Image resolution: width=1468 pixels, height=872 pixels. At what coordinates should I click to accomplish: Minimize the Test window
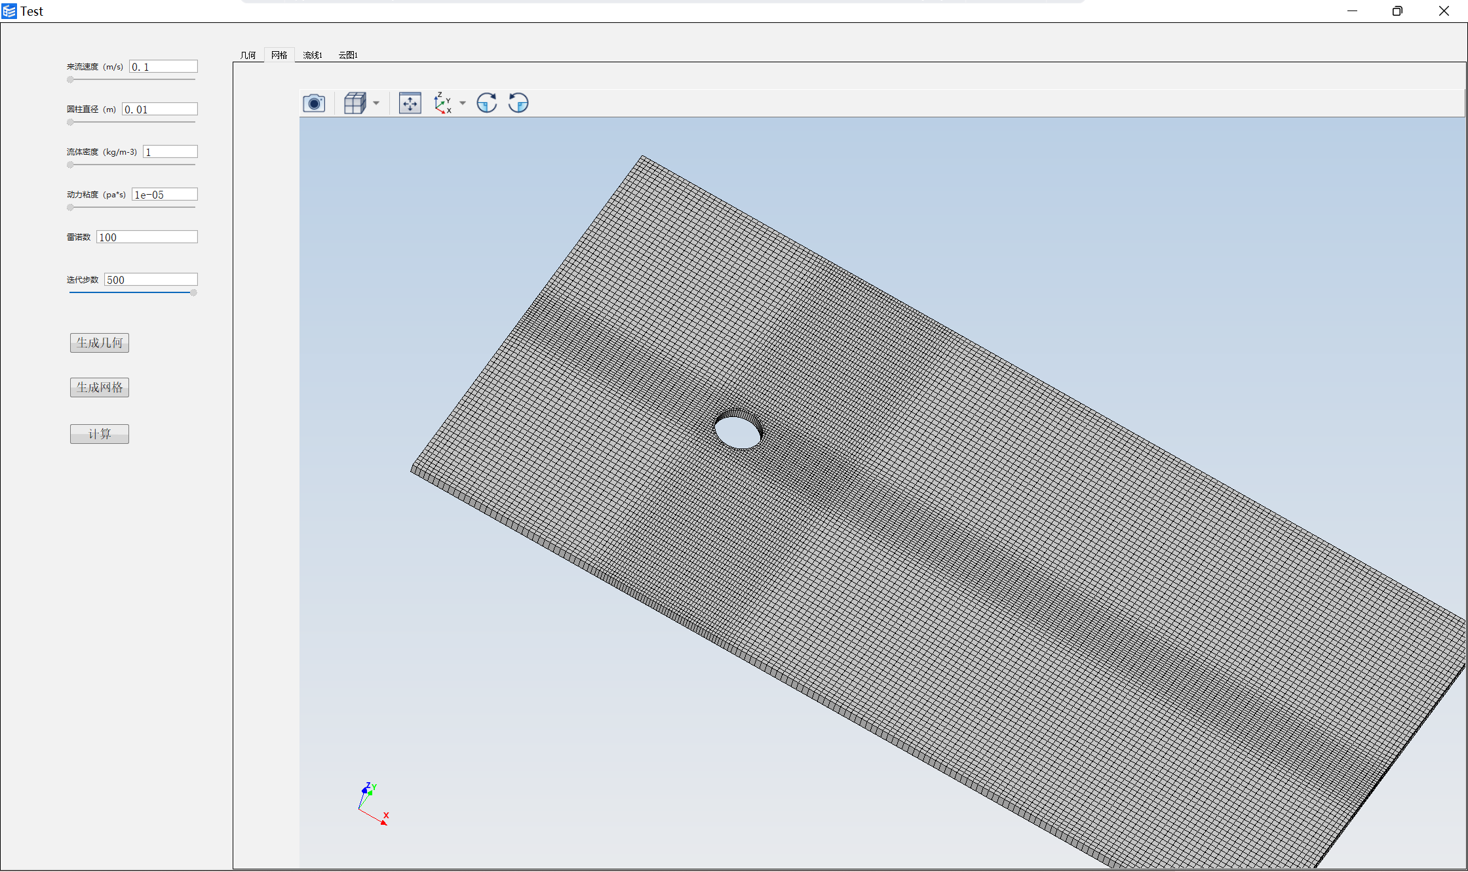1352,11
